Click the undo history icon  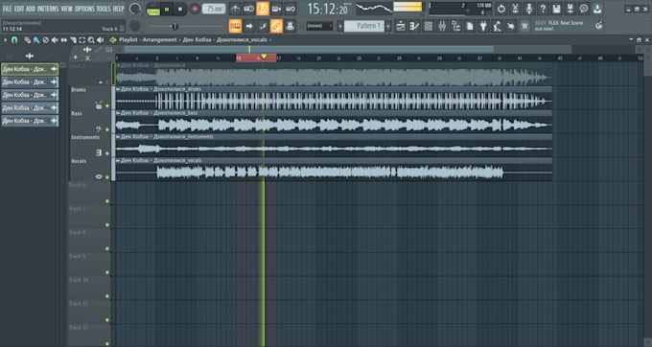coord(501,9)
